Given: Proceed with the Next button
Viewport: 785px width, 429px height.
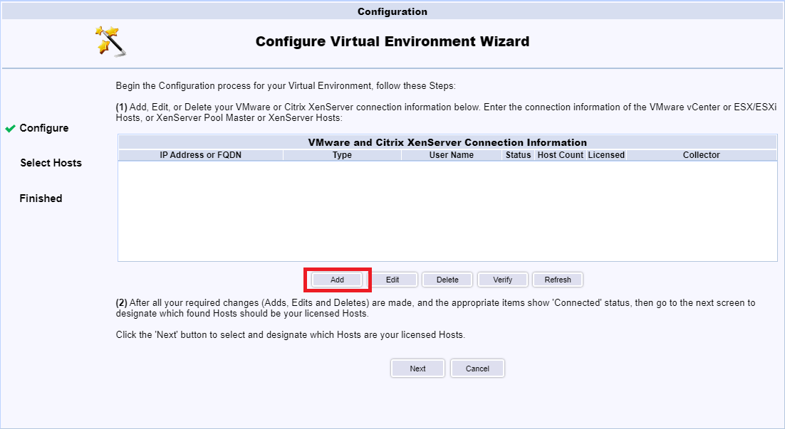Looking at the screenshot, I should click(x=417, y=369).
